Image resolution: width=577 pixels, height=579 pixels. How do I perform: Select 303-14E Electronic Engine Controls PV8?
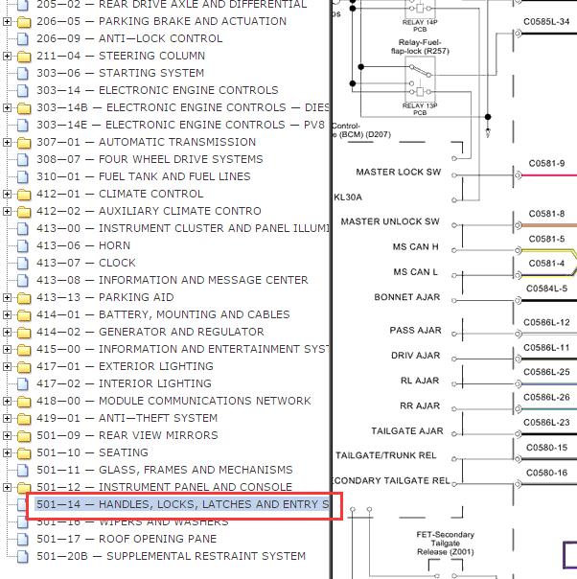pos(180,125)
